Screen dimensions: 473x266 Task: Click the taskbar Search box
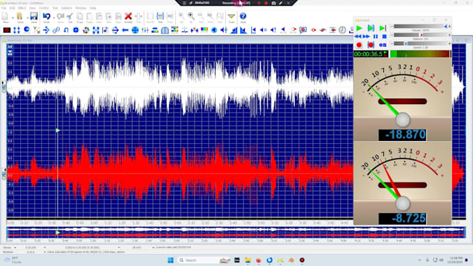point(205,260)
